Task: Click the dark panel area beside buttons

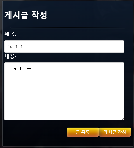Action: (x=34, y=132)
